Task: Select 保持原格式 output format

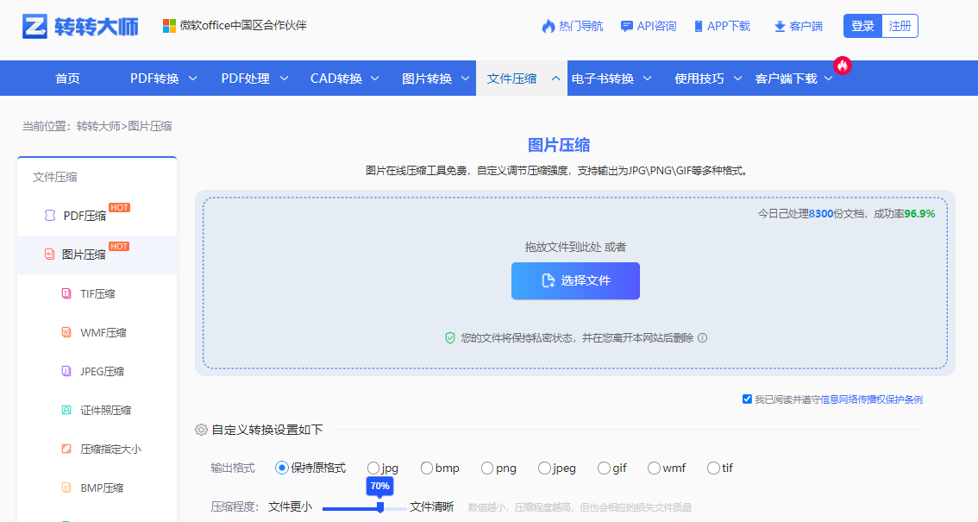Action: tap(282, 468)
